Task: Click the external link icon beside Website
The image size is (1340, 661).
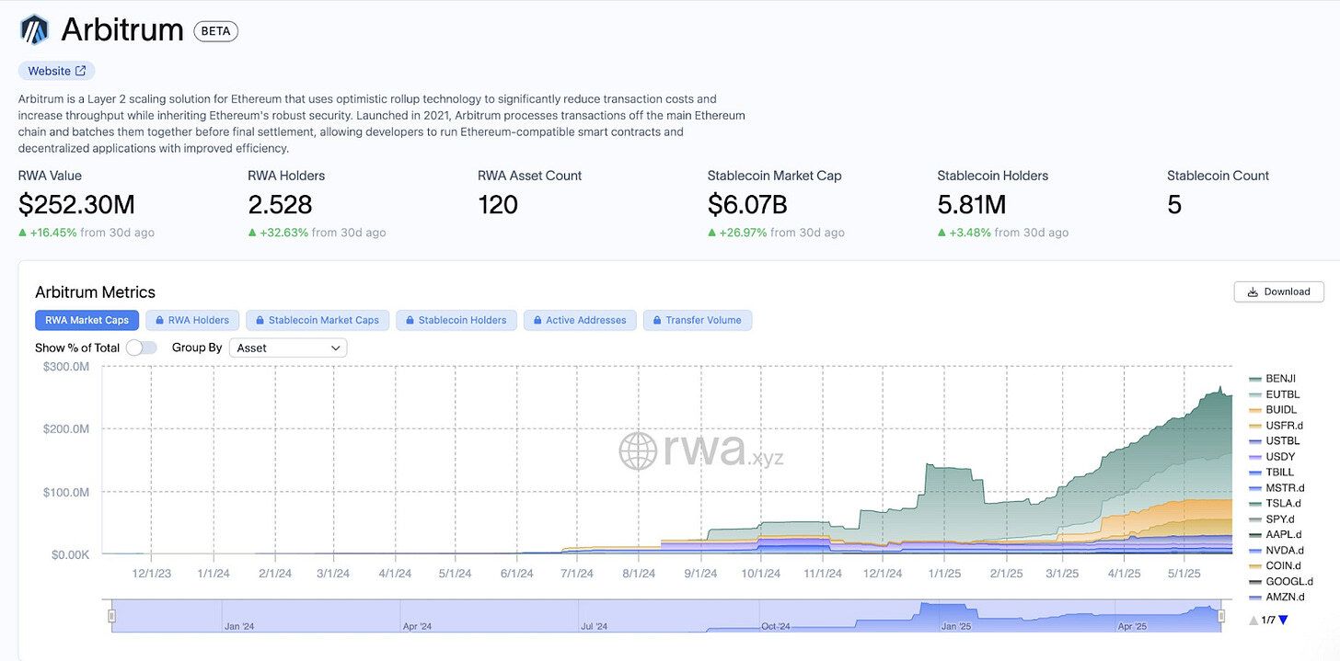Action: click(x=81, y=71)
